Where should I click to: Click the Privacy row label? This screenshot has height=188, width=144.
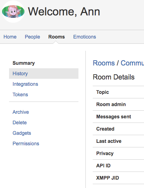tap(105, 153)
